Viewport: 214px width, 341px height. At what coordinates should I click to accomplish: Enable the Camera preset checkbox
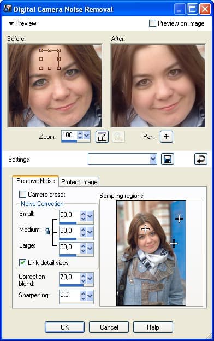22,194
